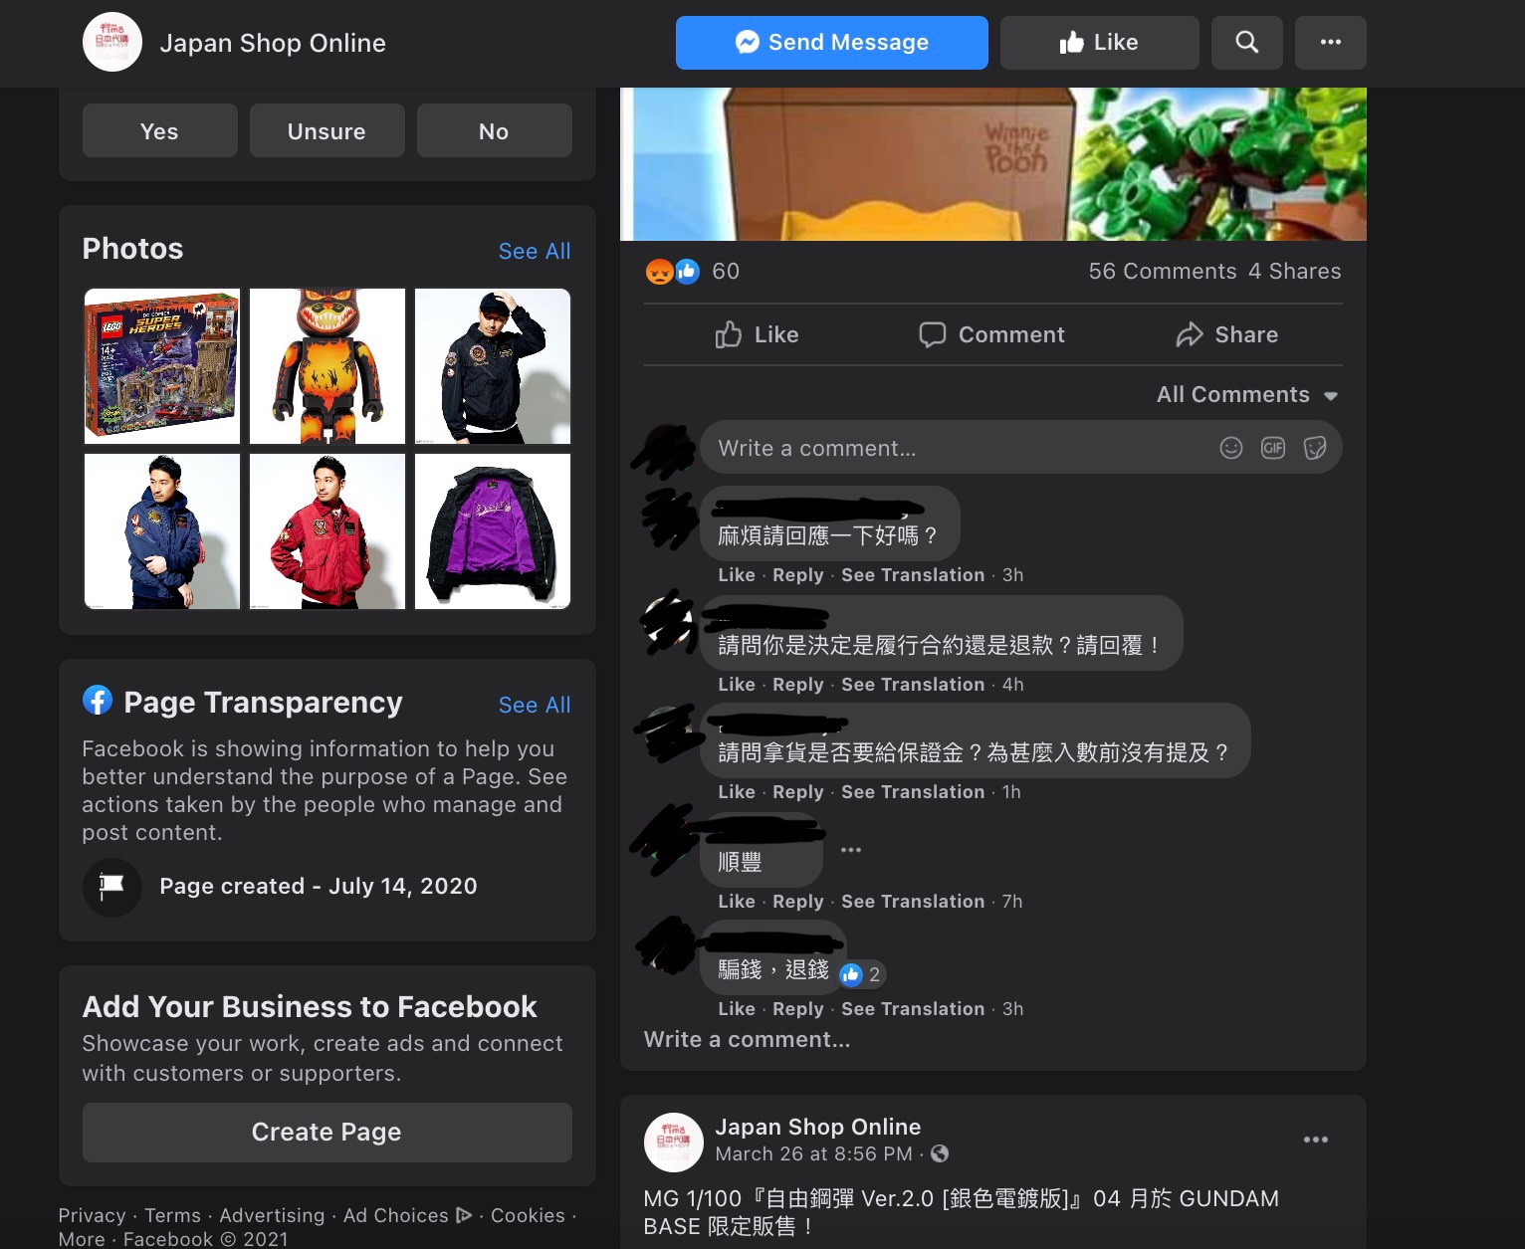This screenshot has width=1525, height=1249.
Task: Open the GIF picker in comment box
Action: tap(1273, 448)
